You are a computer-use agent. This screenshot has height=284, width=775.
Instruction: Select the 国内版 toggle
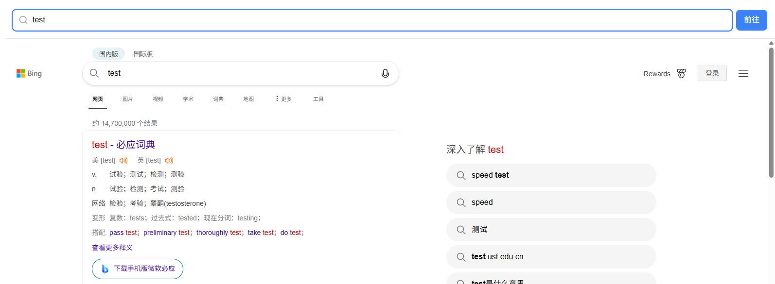pos(108,54)
